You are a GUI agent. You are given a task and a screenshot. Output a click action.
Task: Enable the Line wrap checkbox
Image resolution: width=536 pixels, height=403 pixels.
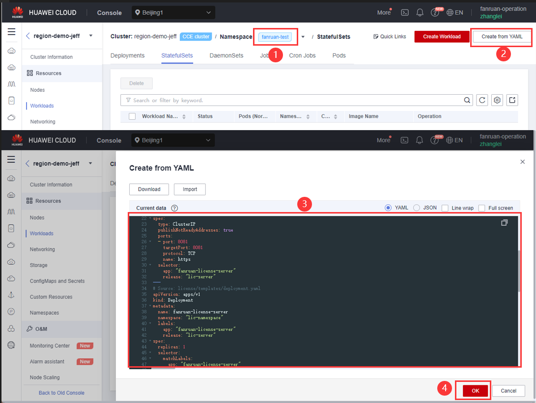445,208
